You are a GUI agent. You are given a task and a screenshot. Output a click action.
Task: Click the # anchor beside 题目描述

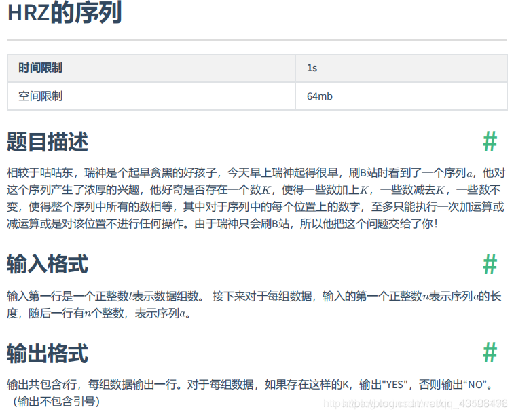pos(490,142)
